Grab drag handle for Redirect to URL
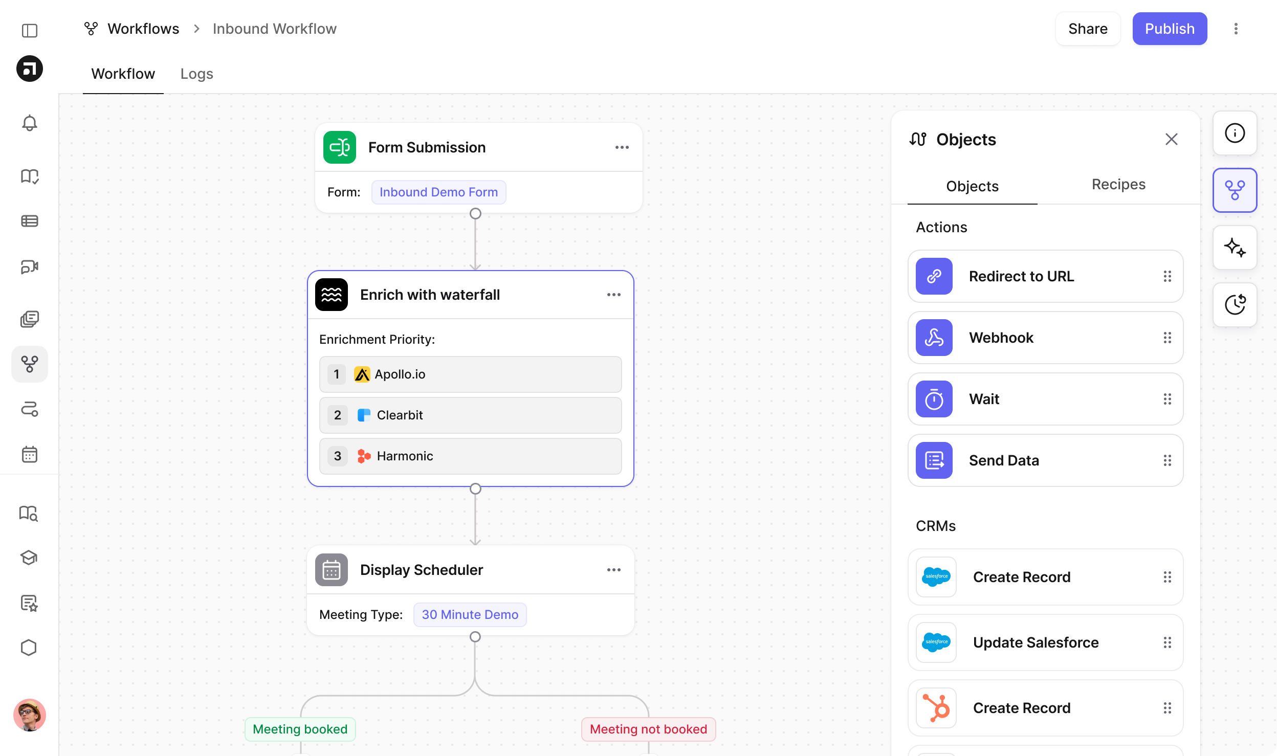The image size is (1277, 756). [1167, 276]
